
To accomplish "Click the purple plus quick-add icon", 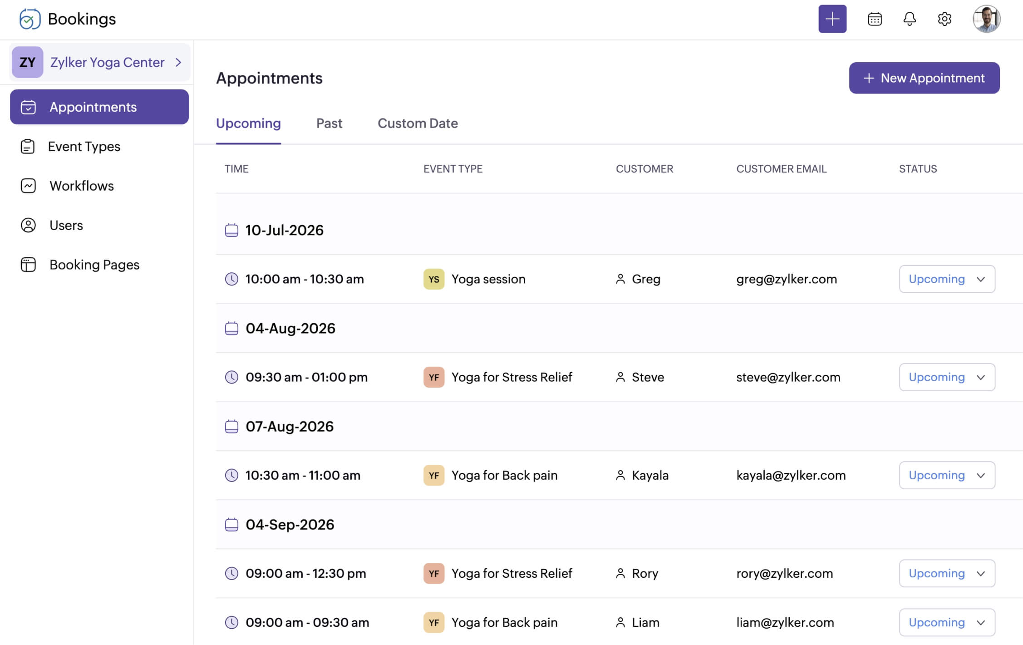I will 832,19.
